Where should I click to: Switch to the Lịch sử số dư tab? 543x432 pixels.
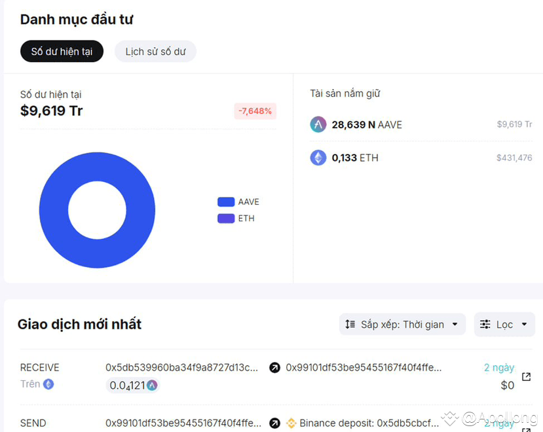click(x=155, y=51)
